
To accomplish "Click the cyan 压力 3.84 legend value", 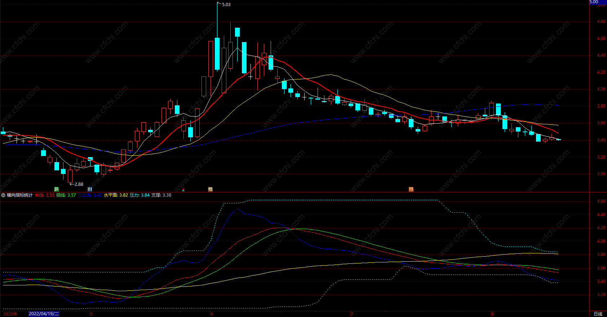I will coord(139,195).
